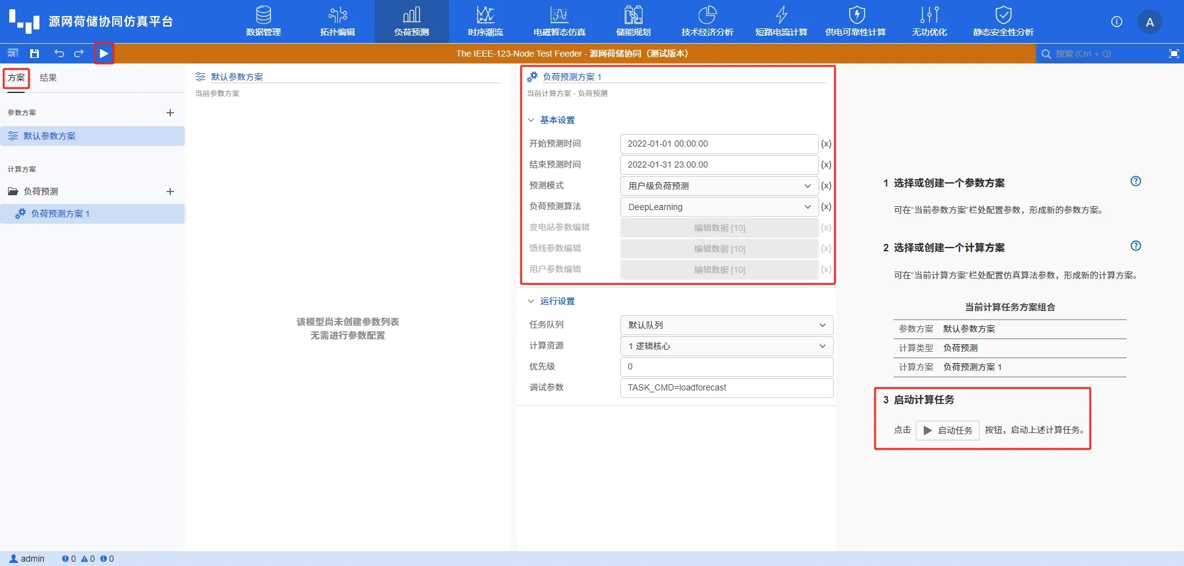Click the 启动任务 button

point(947,431)
